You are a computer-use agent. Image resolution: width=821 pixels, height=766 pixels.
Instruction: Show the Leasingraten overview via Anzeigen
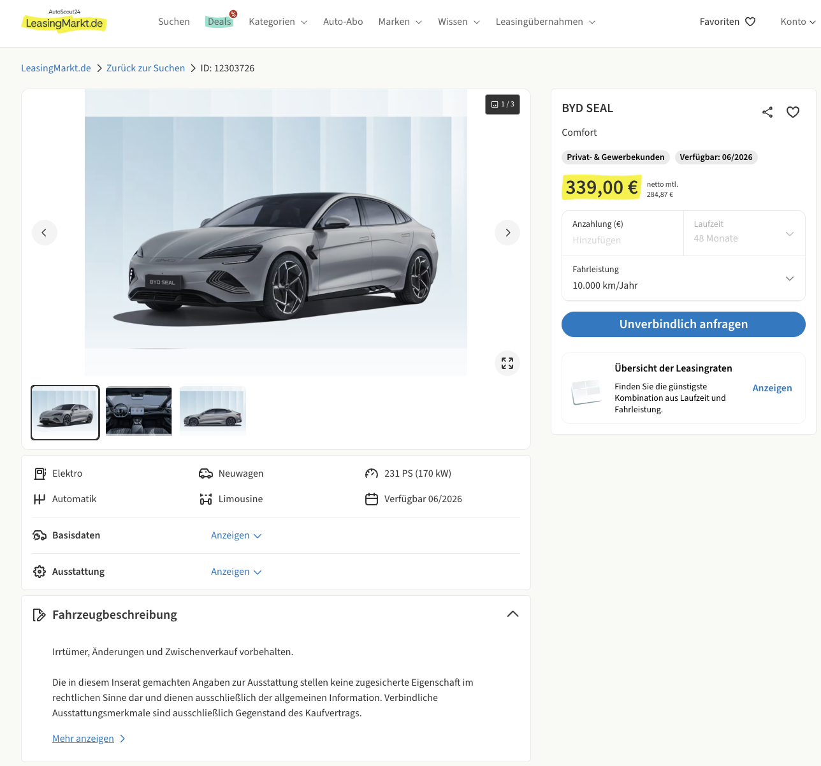pos(772,388)
